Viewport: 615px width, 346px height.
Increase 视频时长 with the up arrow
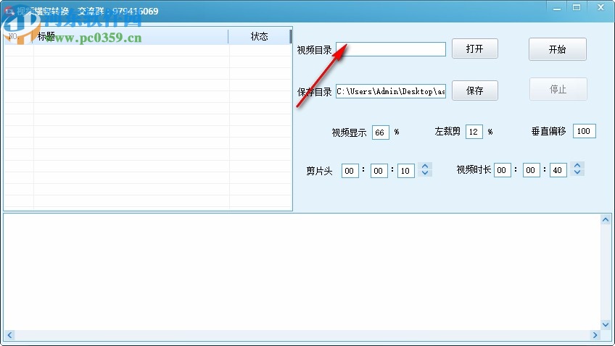point(577,165)
